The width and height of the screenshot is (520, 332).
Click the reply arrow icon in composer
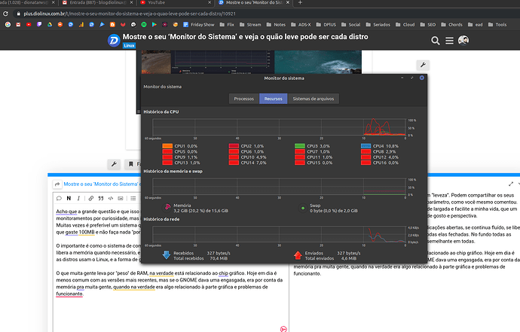coord(57,184)
